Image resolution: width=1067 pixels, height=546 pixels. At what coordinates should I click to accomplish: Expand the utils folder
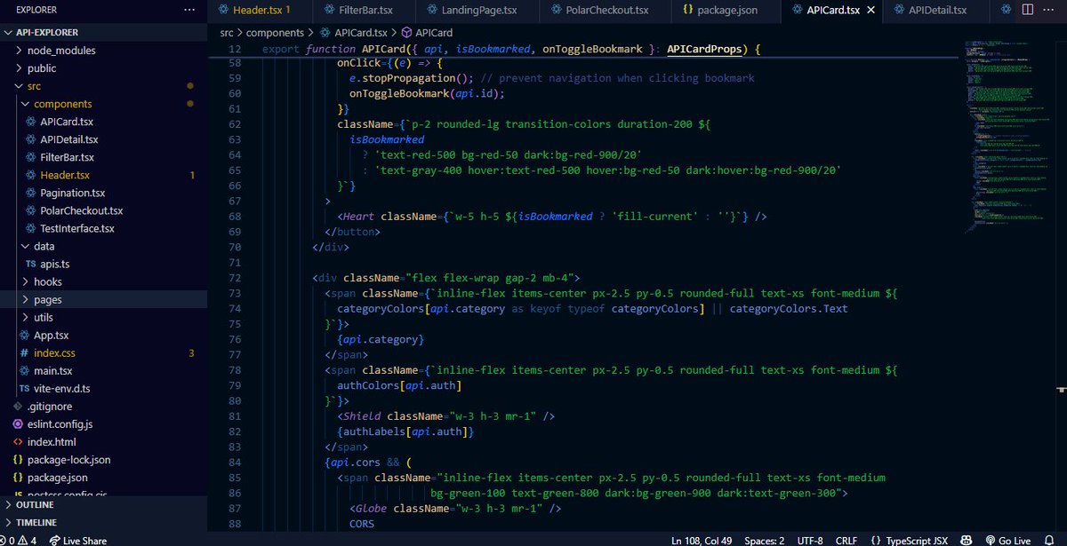tap(43, 317)
